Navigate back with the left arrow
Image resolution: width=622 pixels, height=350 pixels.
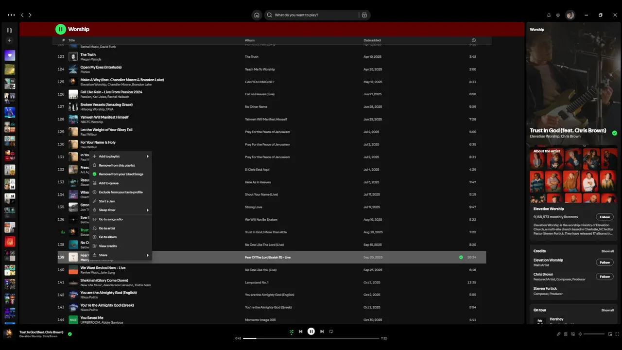coord(22,15)
